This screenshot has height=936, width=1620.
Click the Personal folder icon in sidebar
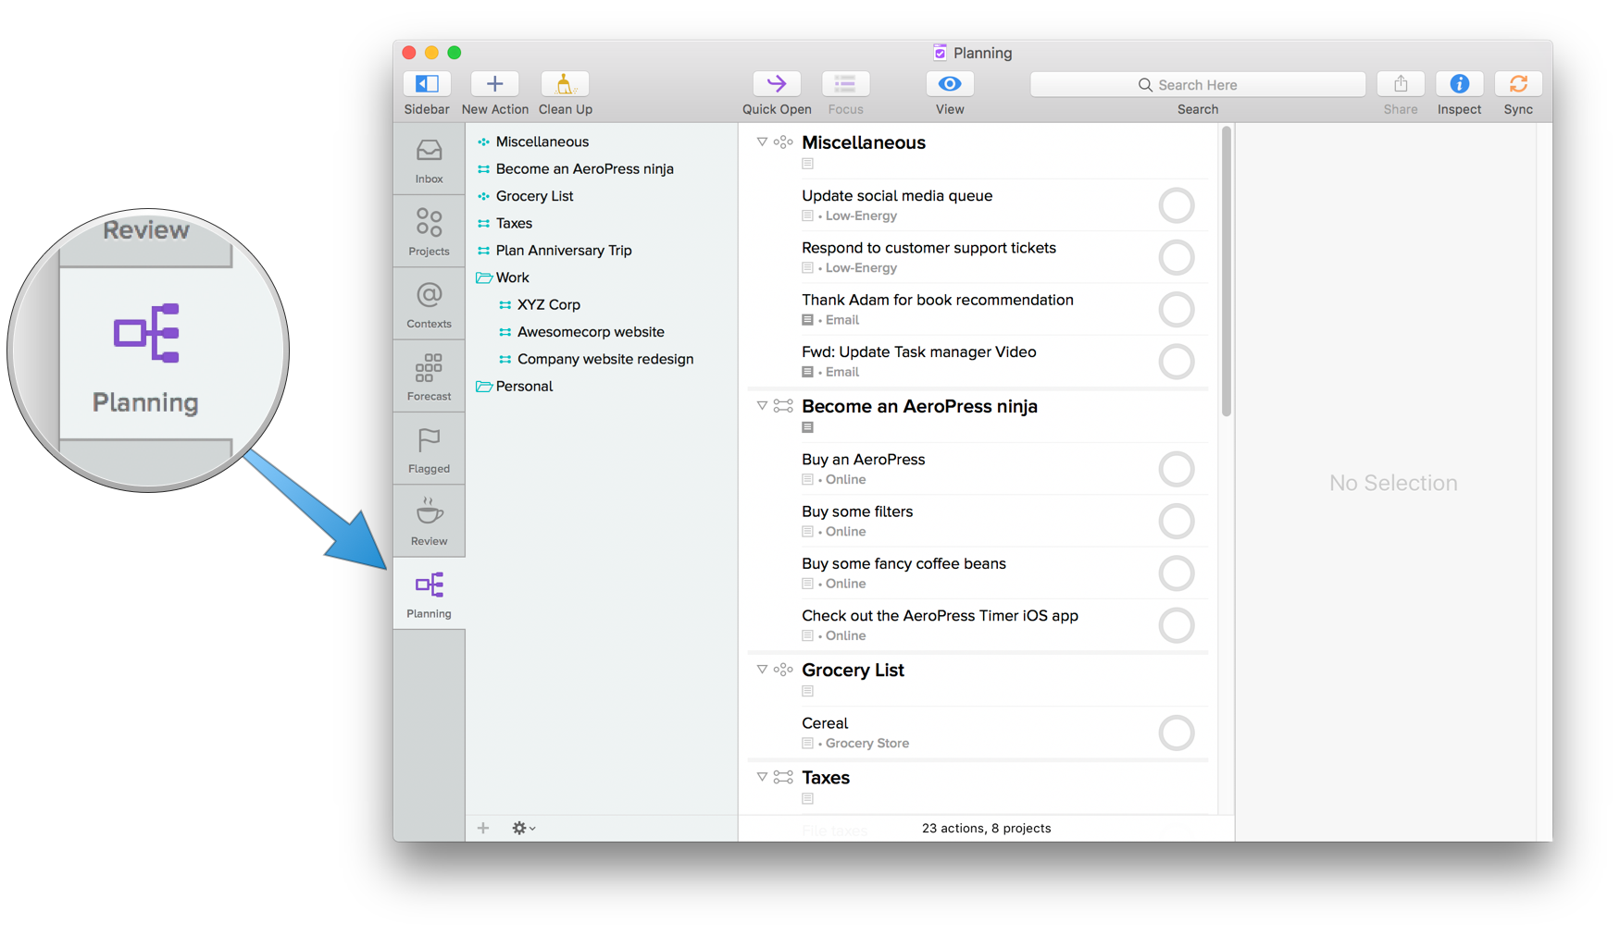point(483,387)
